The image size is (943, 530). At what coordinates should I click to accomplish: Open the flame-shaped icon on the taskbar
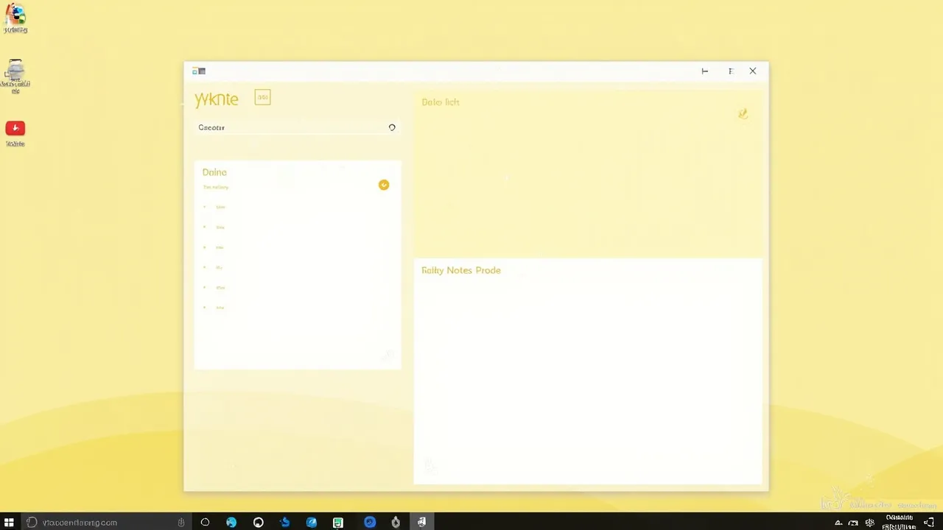[x=396, y=523]
